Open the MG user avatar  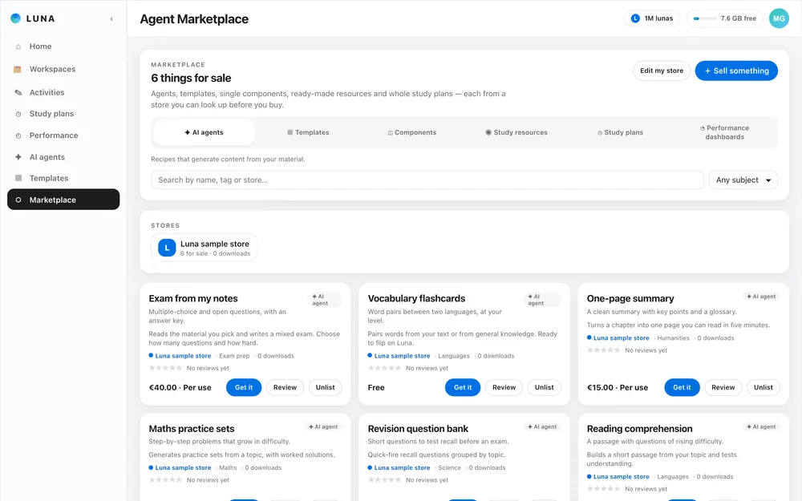(779, 18)
